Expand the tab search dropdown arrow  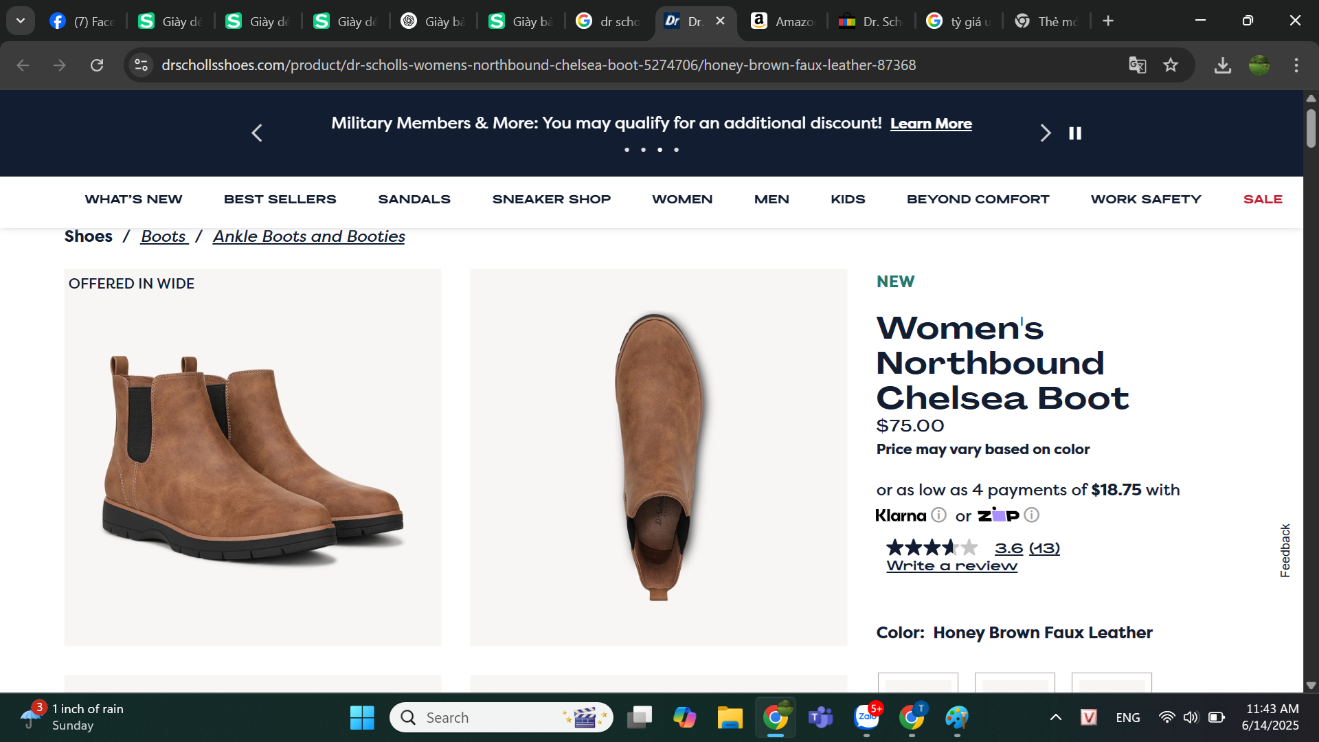tap(21, 21)
